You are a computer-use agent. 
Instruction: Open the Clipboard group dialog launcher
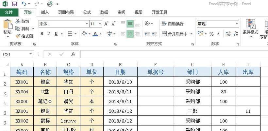(35, 44)
